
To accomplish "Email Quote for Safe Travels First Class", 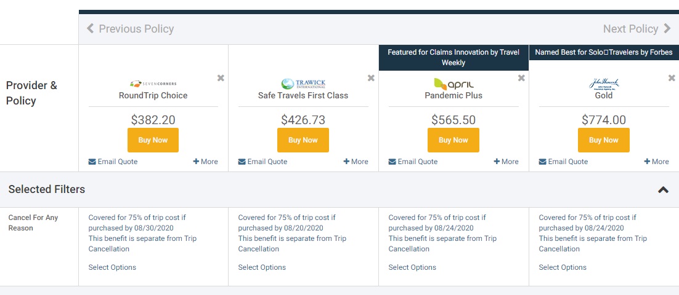I will pos(263,162).
